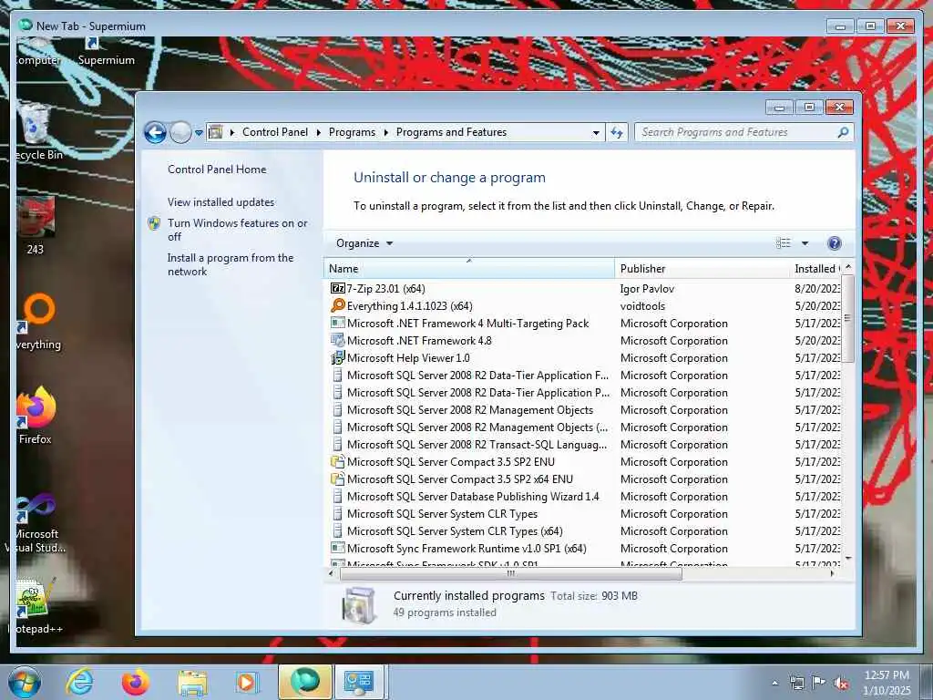The height and width of the screenshot is (700, 933).
Task: Switch to Supermium on the taskbar
Action: tap(304, 682)
